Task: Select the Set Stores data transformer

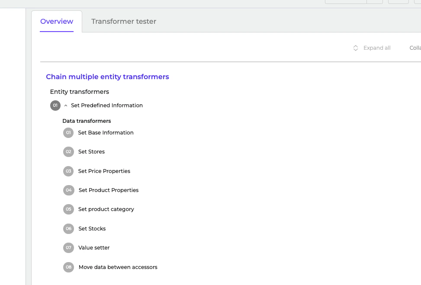Action: point(91,152)
